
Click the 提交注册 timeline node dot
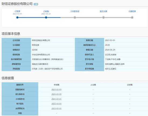pos(103,17)
